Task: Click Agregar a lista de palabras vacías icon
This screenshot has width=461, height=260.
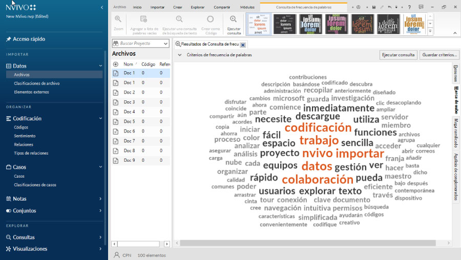Action: [144, 19]
